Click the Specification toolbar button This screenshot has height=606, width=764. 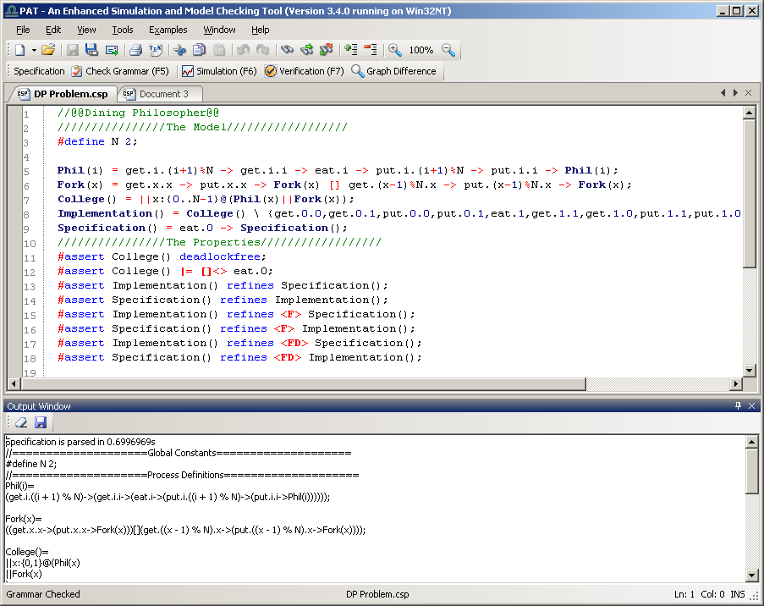[37, 71]
